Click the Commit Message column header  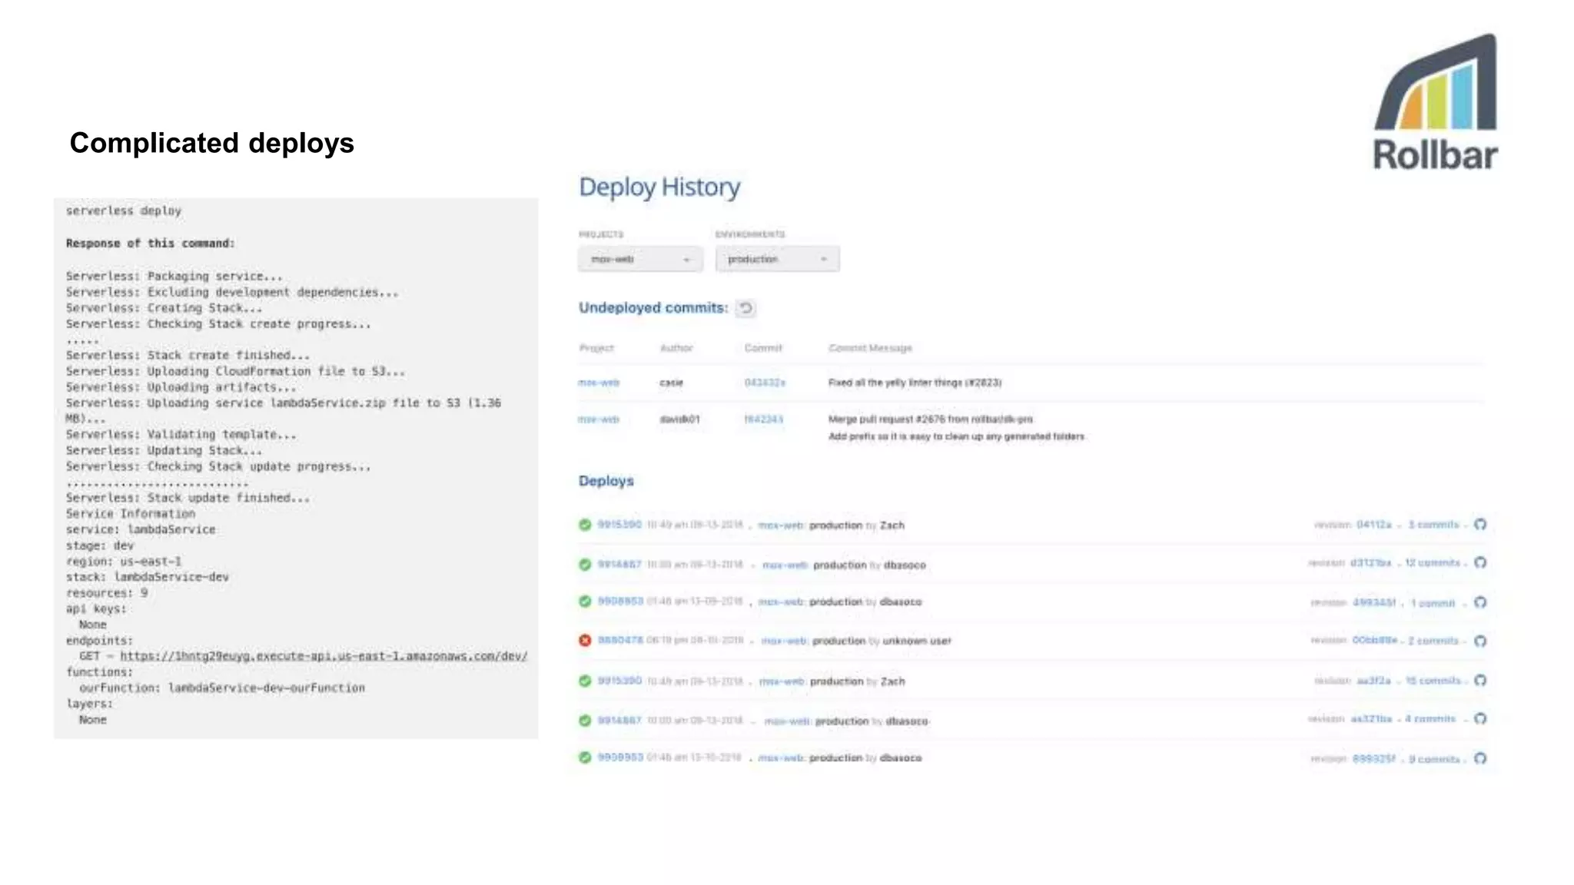pyautogui.click(x=870, y=348)
